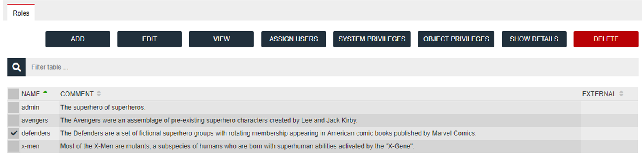Click the SHOW DETAILS button
Screen dimensions: 644x158
(x=534, y=39)
